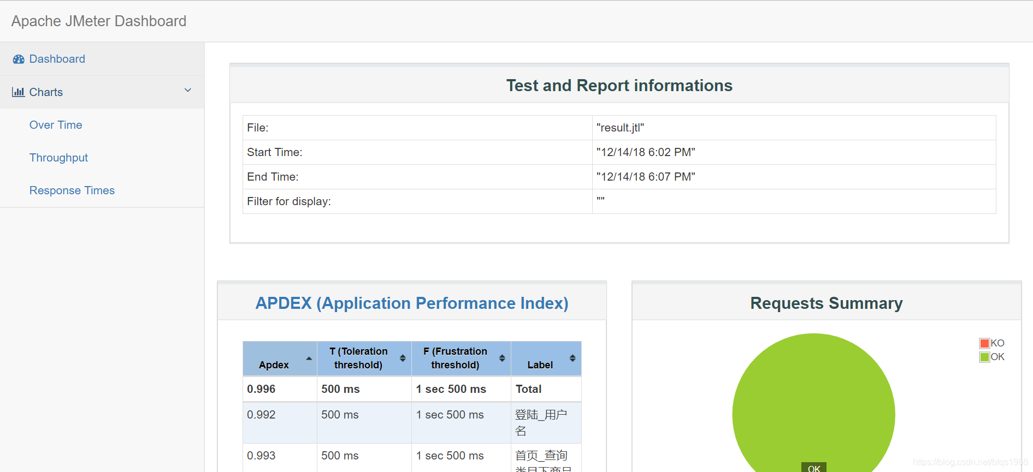Toggle the KO legend entry
The image size is (1033, 472).
992,343
